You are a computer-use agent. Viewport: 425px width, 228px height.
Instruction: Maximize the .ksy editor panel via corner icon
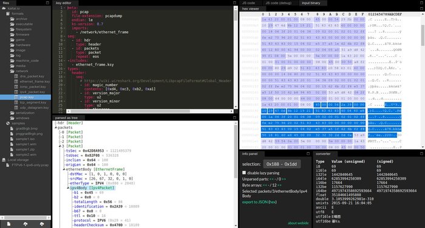point(235,3)
